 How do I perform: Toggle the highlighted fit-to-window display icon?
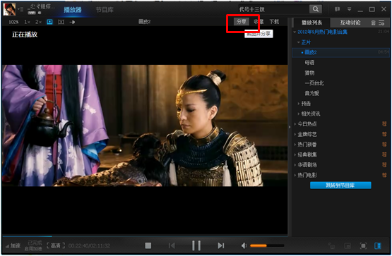pos(49,22)
